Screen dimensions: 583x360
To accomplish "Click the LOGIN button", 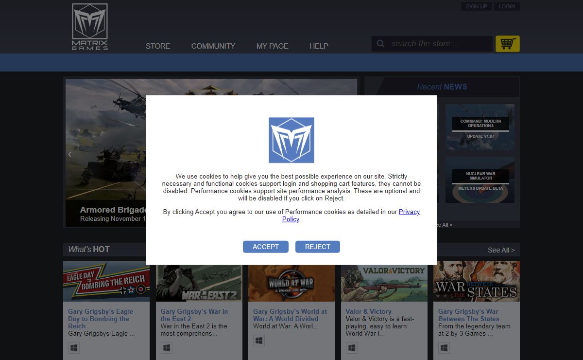I will point(507,6).
